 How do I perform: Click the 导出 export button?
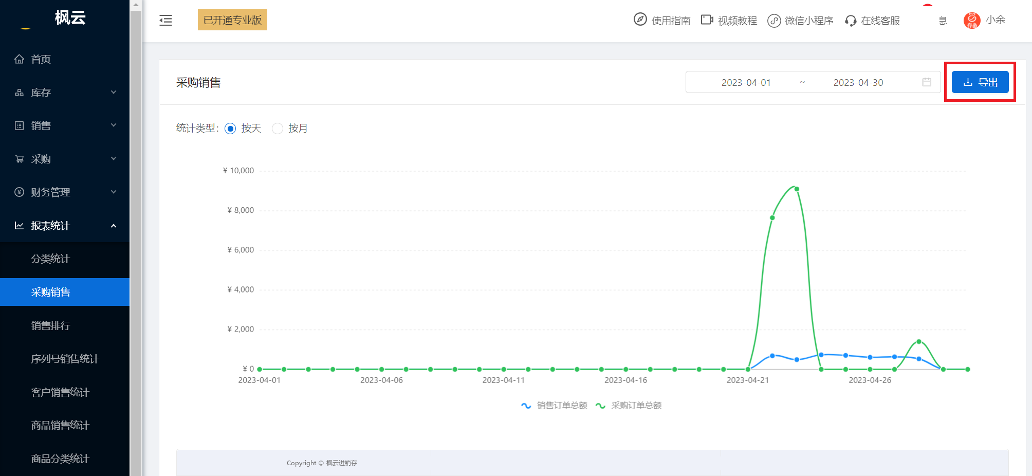tap(980, 82)
